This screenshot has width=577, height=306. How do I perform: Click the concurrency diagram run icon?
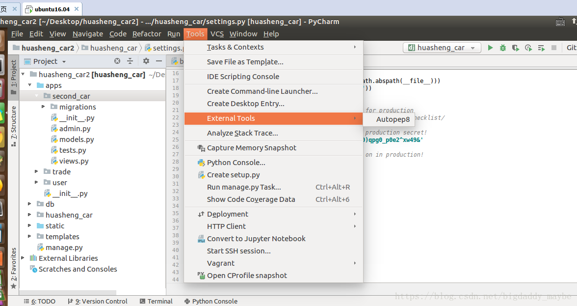point(541,48)
